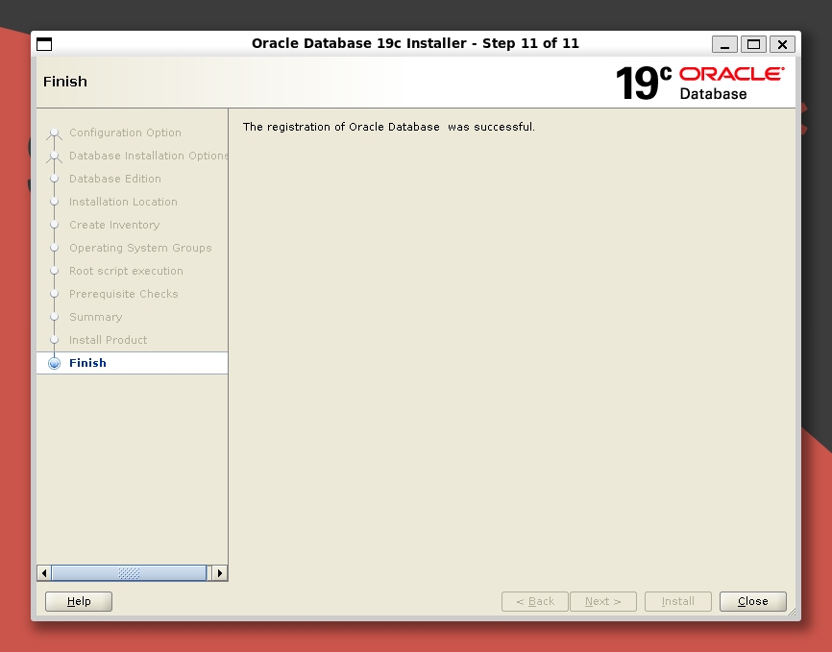832x652 pixels.
Task: Select the Database Edition step
Action: (115, 179)
